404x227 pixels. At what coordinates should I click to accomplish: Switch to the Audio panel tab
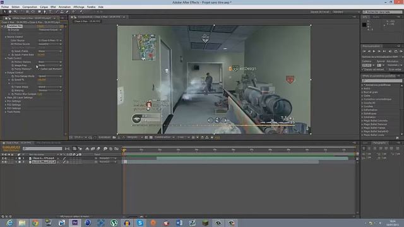(x=376, y=17)
